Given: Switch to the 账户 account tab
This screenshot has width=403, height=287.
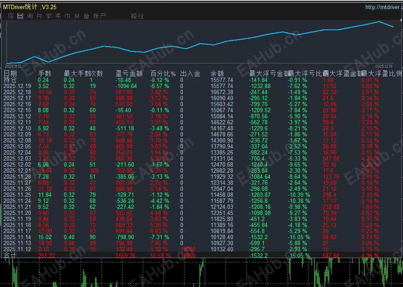Looking at the screenshot, I should pos(100,16).
